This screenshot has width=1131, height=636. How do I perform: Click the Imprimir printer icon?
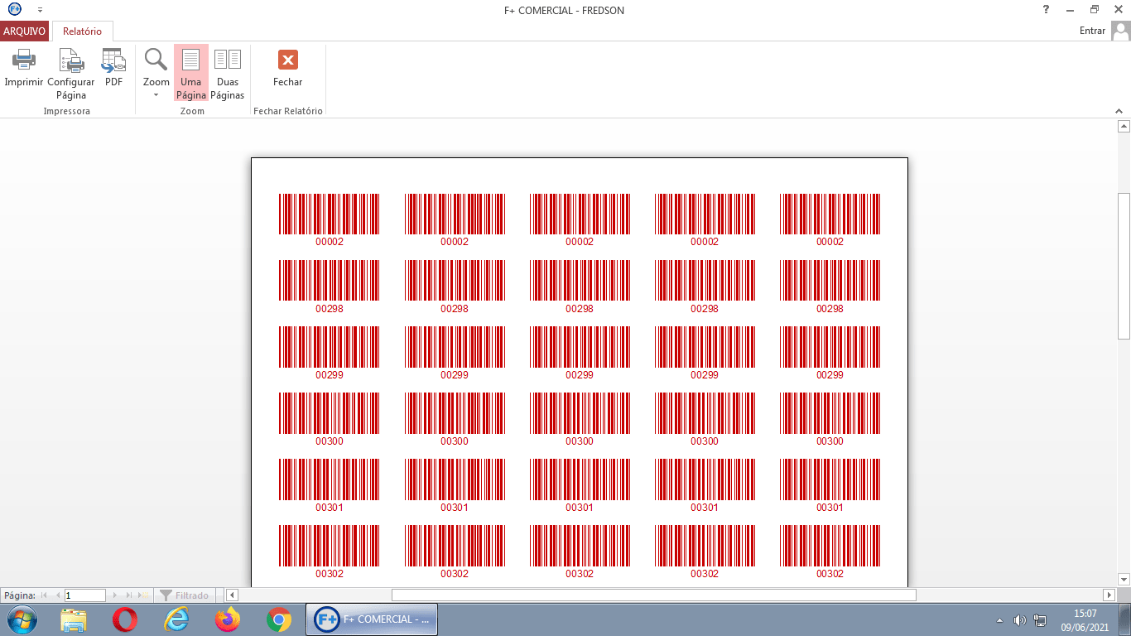pos(23,60)
